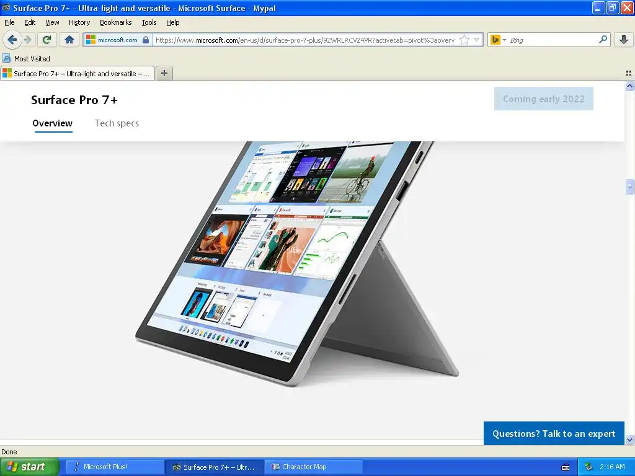Click the network tray icon beside clock
This screenshot has height=476, width=635.
[x=589, y=467]
